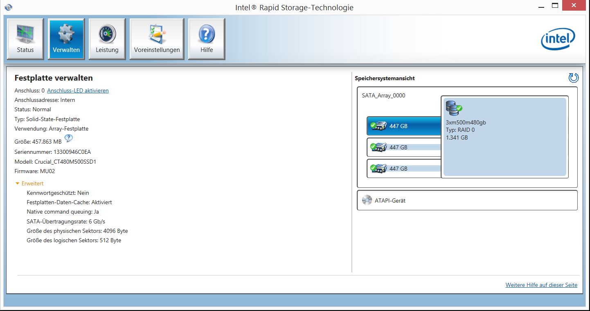Screen dimensions: 590x311
Task: Select the Verwalten tab
Action: pos(66,39)
